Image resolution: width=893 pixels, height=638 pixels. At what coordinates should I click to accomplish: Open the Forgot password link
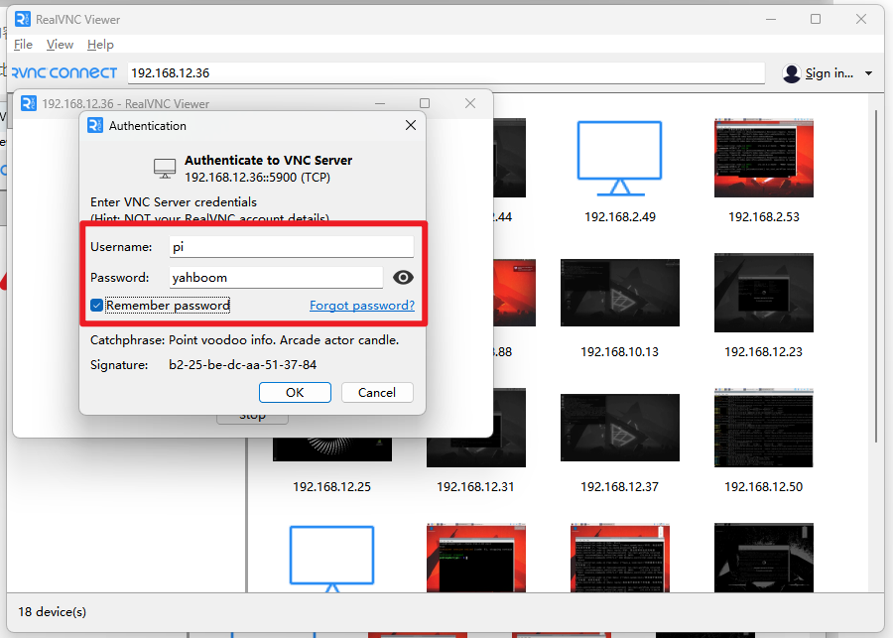[362, 306]
